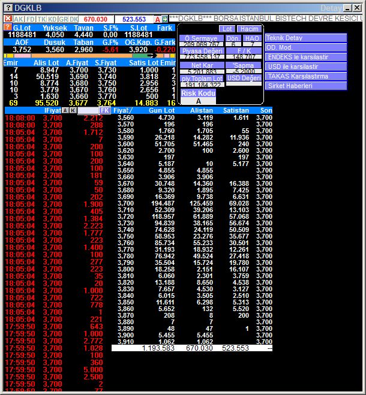Open ENDEKS le karsilastir
This screenshot has height=395, width=366.
click(306, 57)
